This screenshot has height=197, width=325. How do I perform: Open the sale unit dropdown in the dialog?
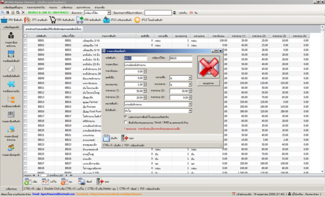point(190,84)
